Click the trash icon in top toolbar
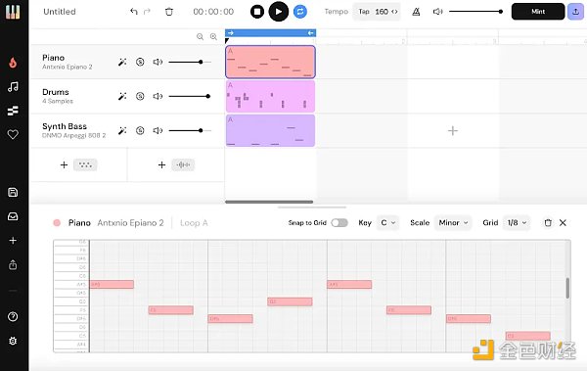Image resolution: width=587 pixels, height=371 pixels. [169, 12]
